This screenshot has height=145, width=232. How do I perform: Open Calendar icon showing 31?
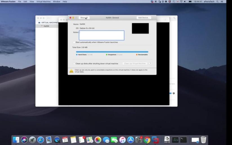click(x=65, y=140)
